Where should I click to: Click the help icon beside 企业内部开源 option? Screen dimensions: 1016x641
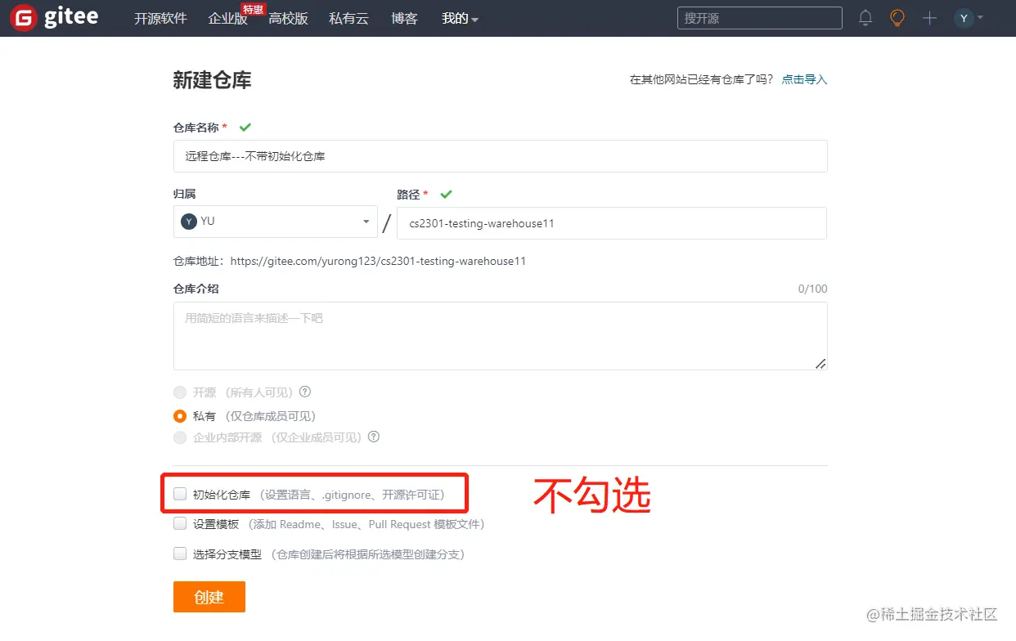click(x=374, y=437)
